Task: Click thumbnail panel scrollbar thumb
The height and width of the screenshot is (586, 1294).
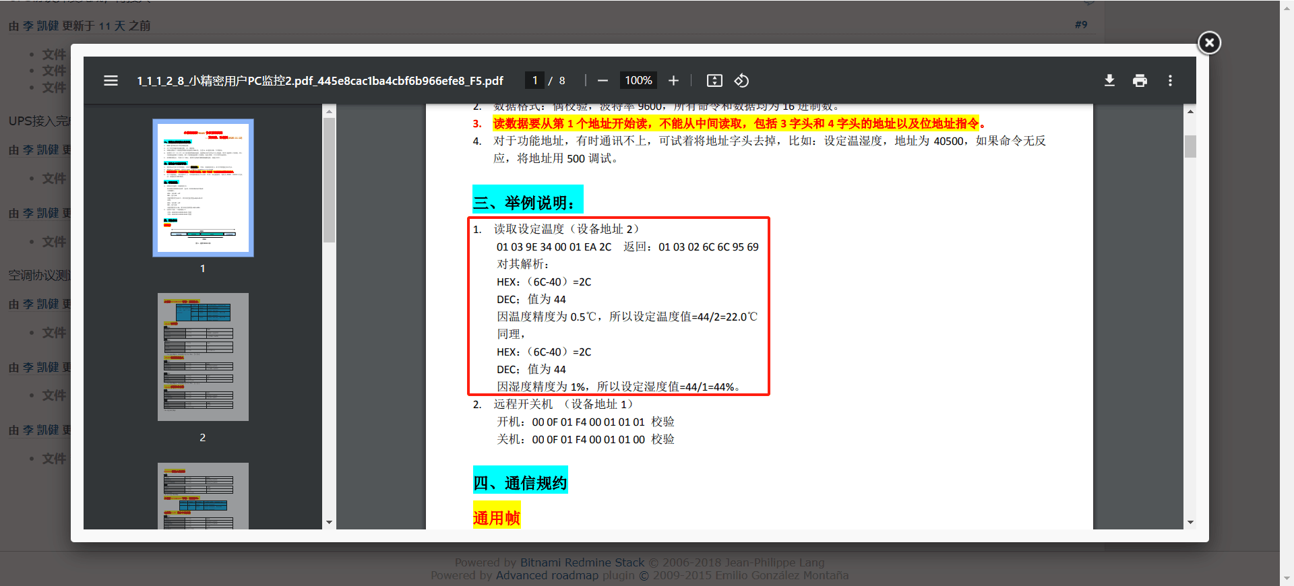Action: click(x=329, y=180)
